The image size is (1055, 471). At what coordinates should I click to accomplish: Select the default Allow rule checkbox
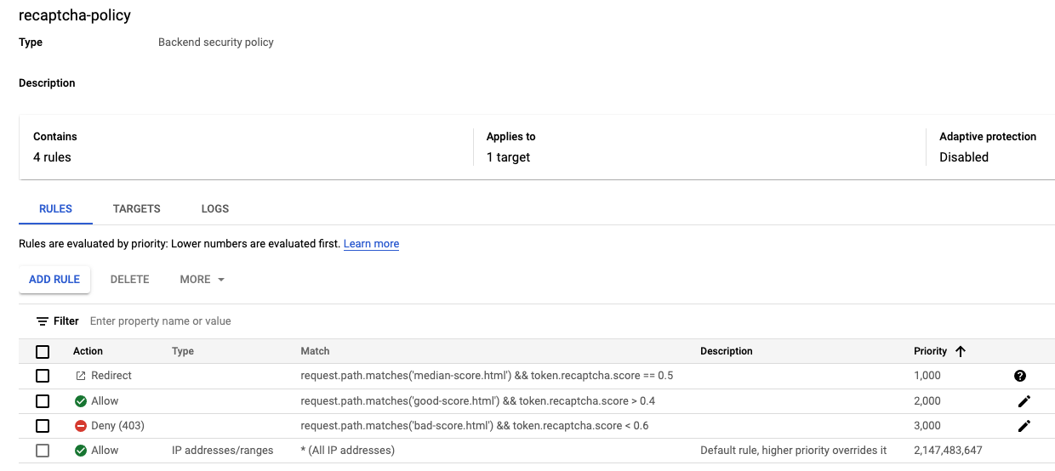pyautogui.click(x=43, y=451)
